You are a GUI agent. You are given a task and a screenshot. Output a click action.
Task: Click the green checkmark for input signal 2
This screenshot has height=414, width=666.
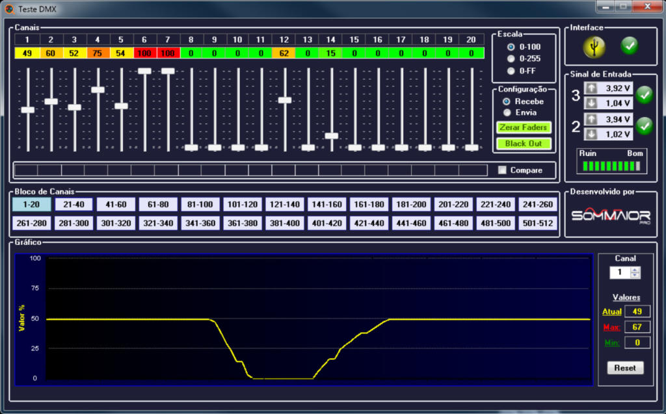pyautogui.click(x=644, y=126)
